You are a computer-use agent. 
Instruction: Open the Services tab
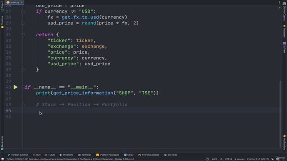point(171,155)
